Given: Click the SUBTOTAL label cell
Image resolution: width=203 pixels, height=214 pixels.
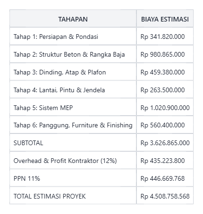Looking at the screenshot, I should 73,142.
